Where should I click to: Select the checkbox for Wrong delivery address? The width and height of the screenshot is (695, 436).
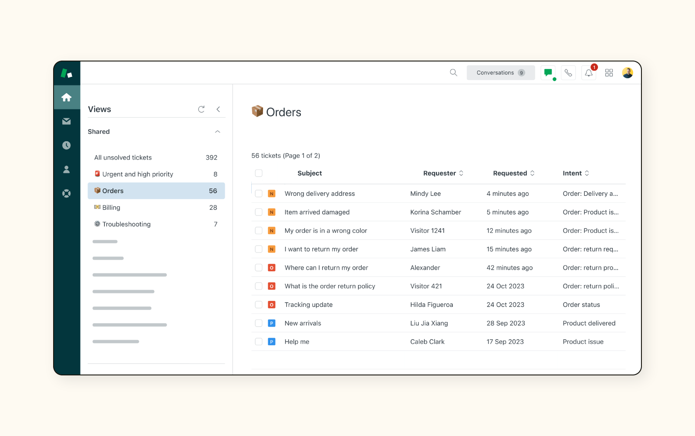pos(259,194)
